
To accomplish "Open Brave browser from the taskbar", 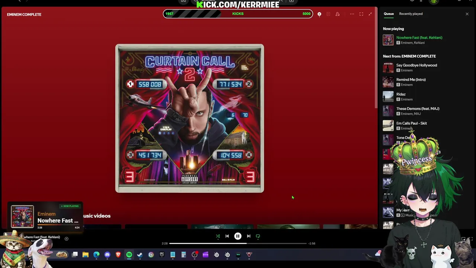I will (x=118, y=255).
